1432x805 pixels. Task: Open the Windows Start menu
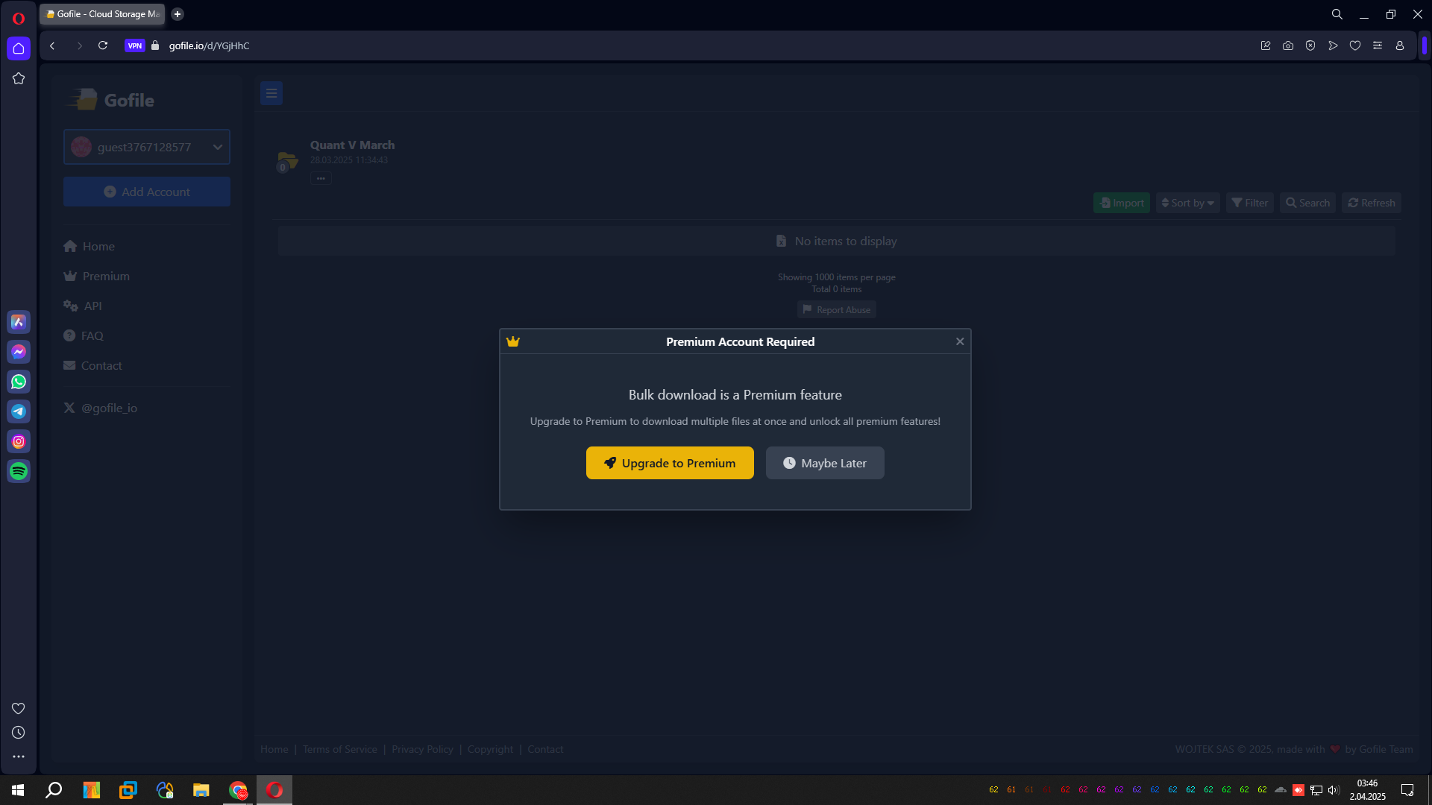[18, 790]
